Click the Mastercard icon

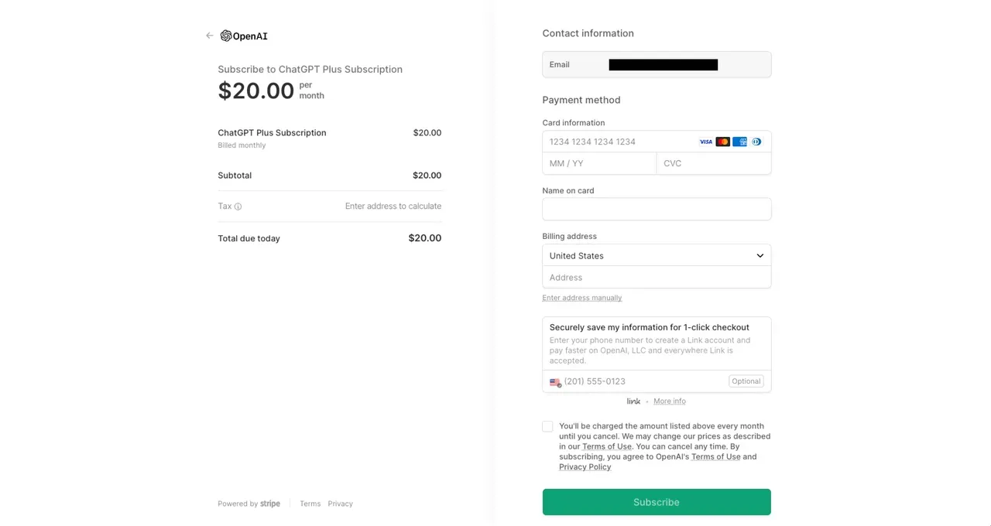[x=722, y=142]
